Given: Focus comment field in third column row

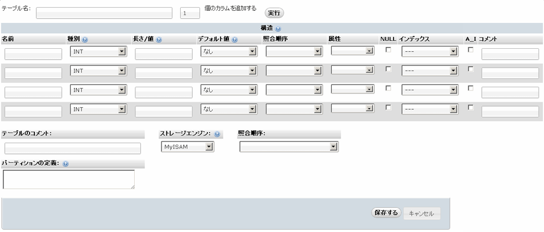Looking at the screenshot, I should click(x=510, y=92).
